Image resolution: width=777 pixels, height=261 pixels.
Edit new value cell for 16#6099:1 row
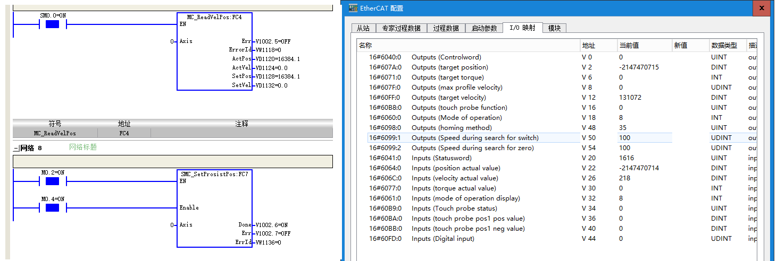coord(691,138)
